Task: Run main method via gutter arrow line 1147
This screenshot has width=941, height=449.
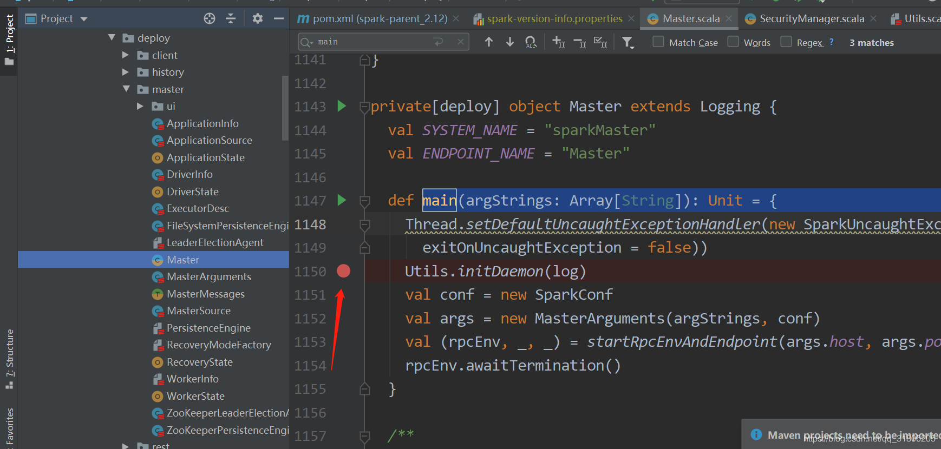Action: (342, 200)
